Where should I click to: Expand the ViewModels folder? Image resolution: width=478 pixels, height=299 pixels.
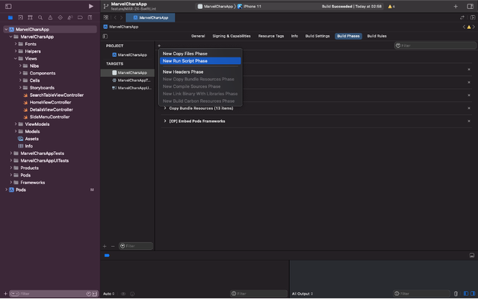tap(16, 125)
